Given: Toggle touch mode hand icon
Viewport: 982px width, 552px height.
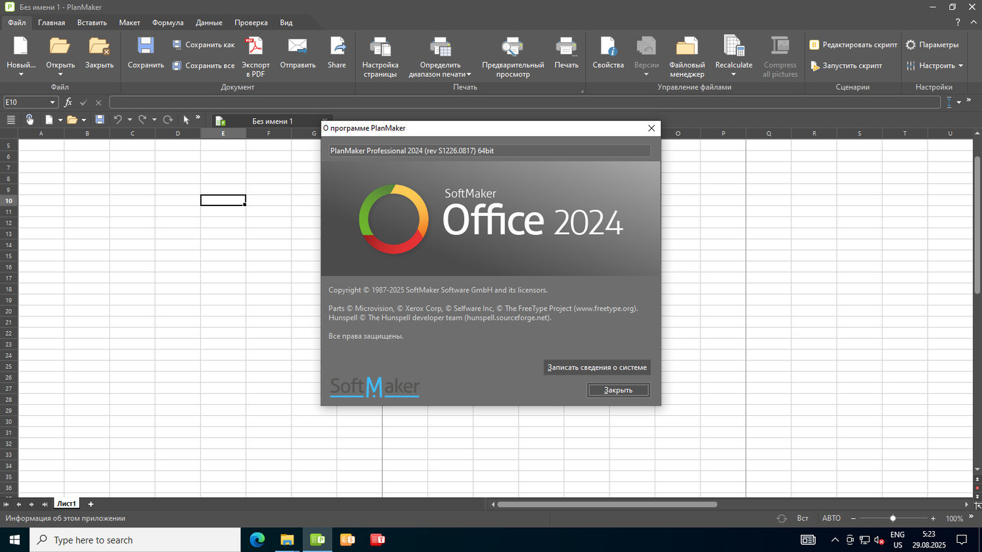Looking at the screenshot, I should click(x=29, y=120).
